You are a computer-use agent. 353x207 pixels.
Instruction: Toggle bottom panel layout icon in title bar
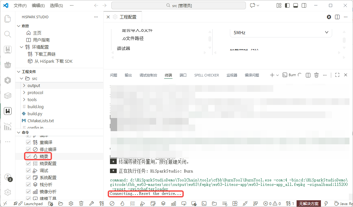[296, 5]
